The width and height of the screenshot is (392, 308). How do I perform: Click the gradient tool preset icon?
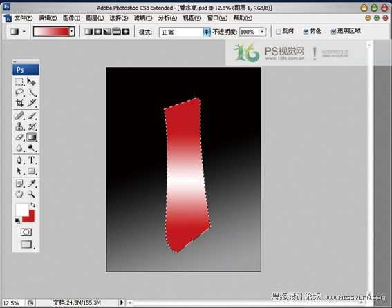click(15, 32)
